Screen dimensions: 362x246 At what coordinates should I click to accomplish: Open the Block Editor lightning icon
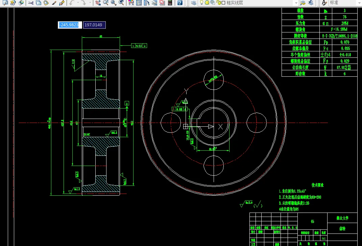[x=62, y=3]
